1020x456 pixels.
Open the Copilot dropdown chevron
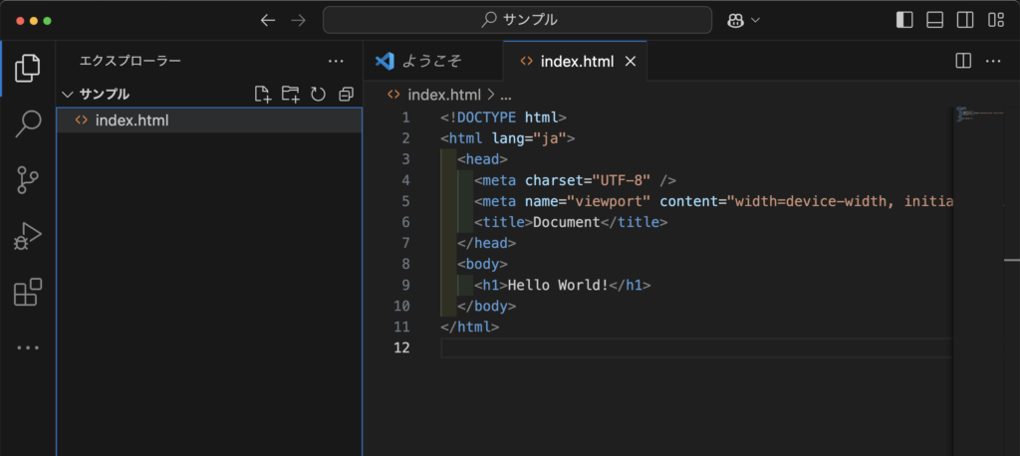[x=755, y=20]
